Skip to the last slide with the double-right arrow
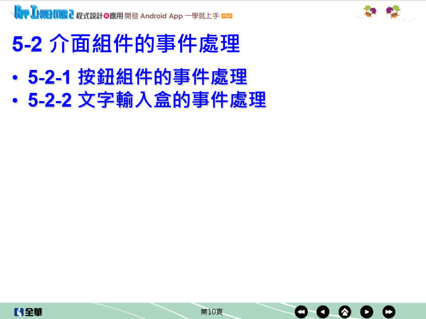This screenshot has height=319, width=426. [x=389, y=311]
